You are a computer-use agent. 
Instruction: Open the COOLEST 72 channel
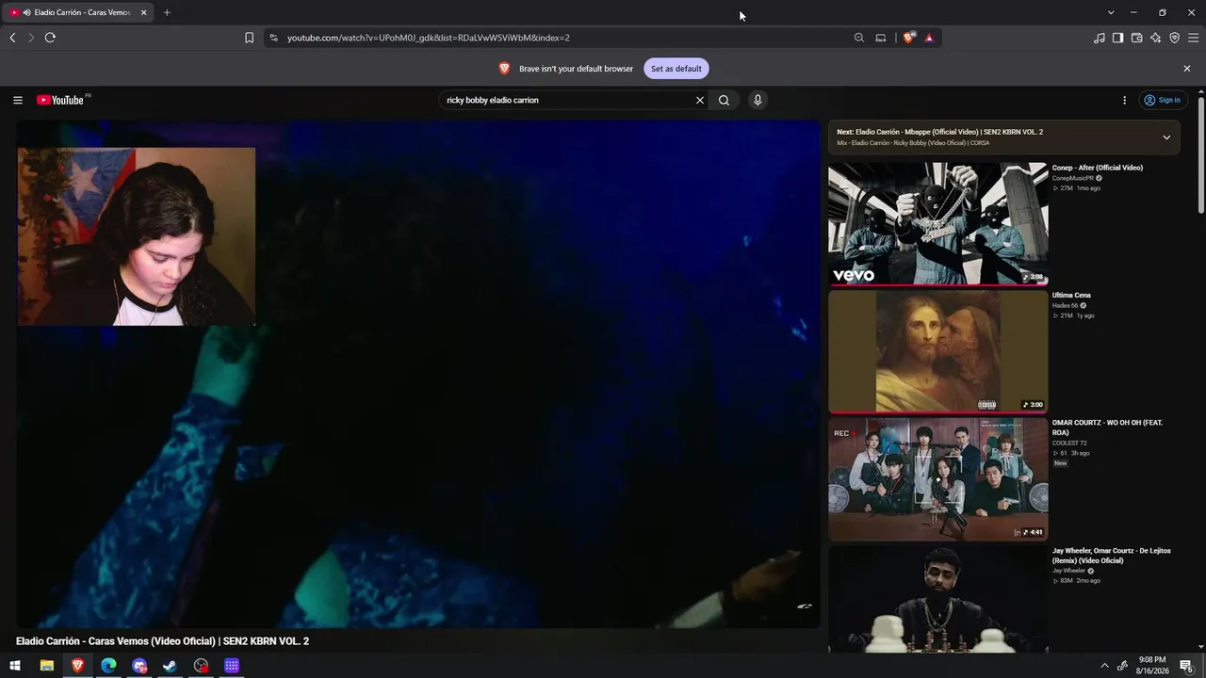coord(1069,443)
